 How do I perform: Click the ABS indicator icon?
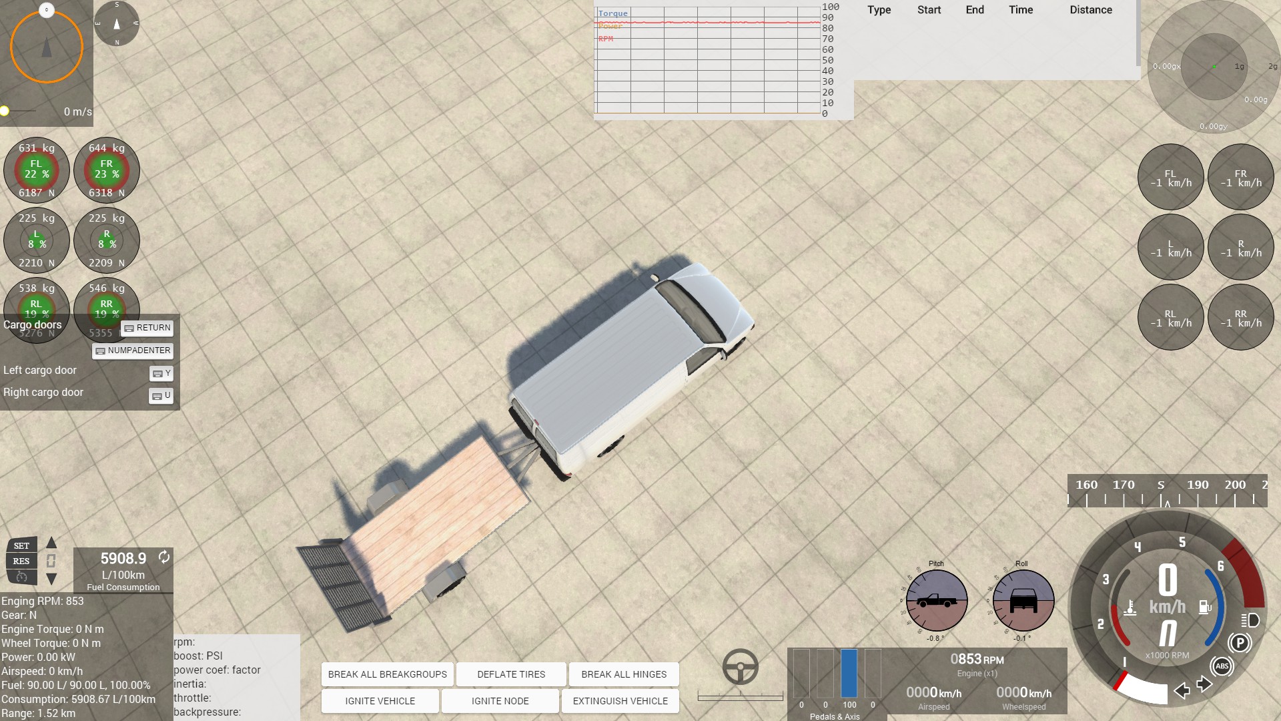pos(1222,666)
